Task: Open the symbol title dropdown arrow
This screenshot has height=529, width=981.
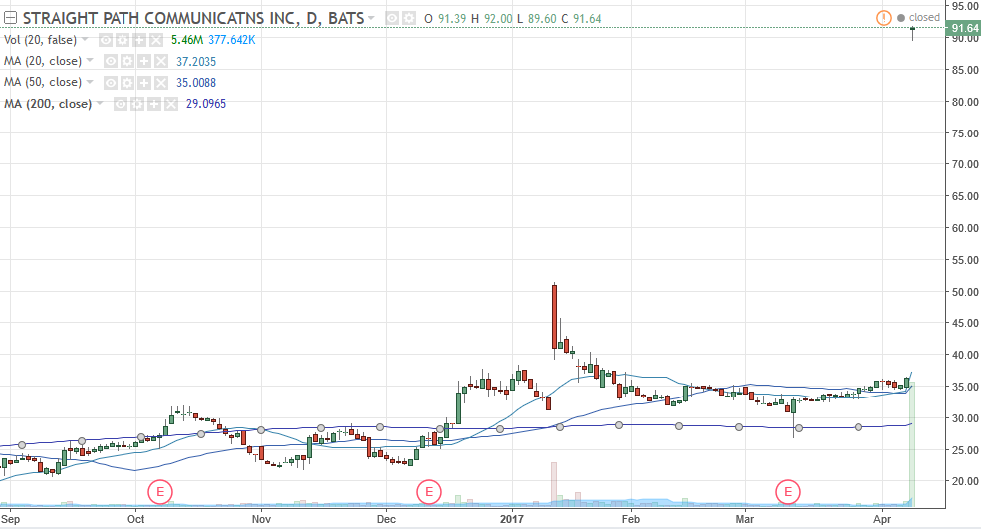Action: click(371, 18)
